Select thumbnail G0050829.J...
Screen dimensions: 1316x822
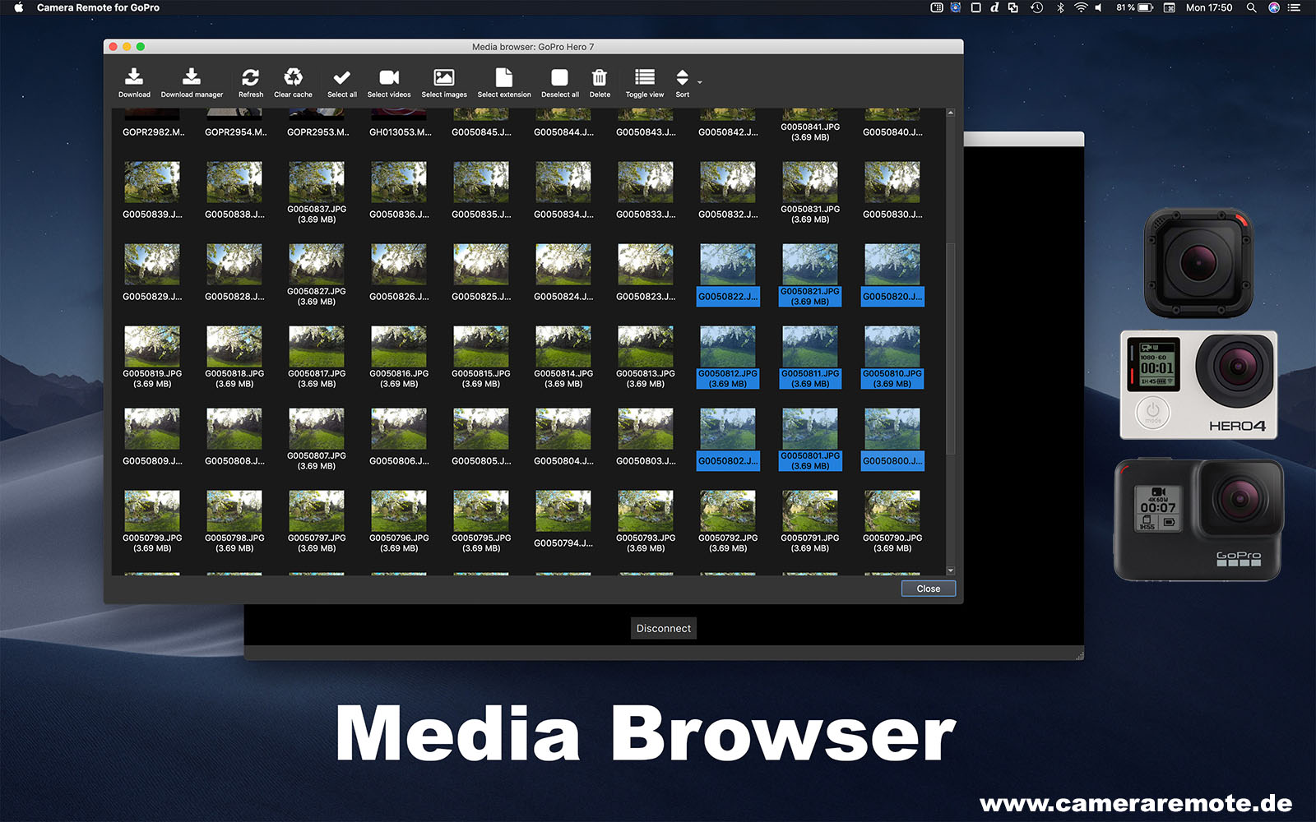152,265
